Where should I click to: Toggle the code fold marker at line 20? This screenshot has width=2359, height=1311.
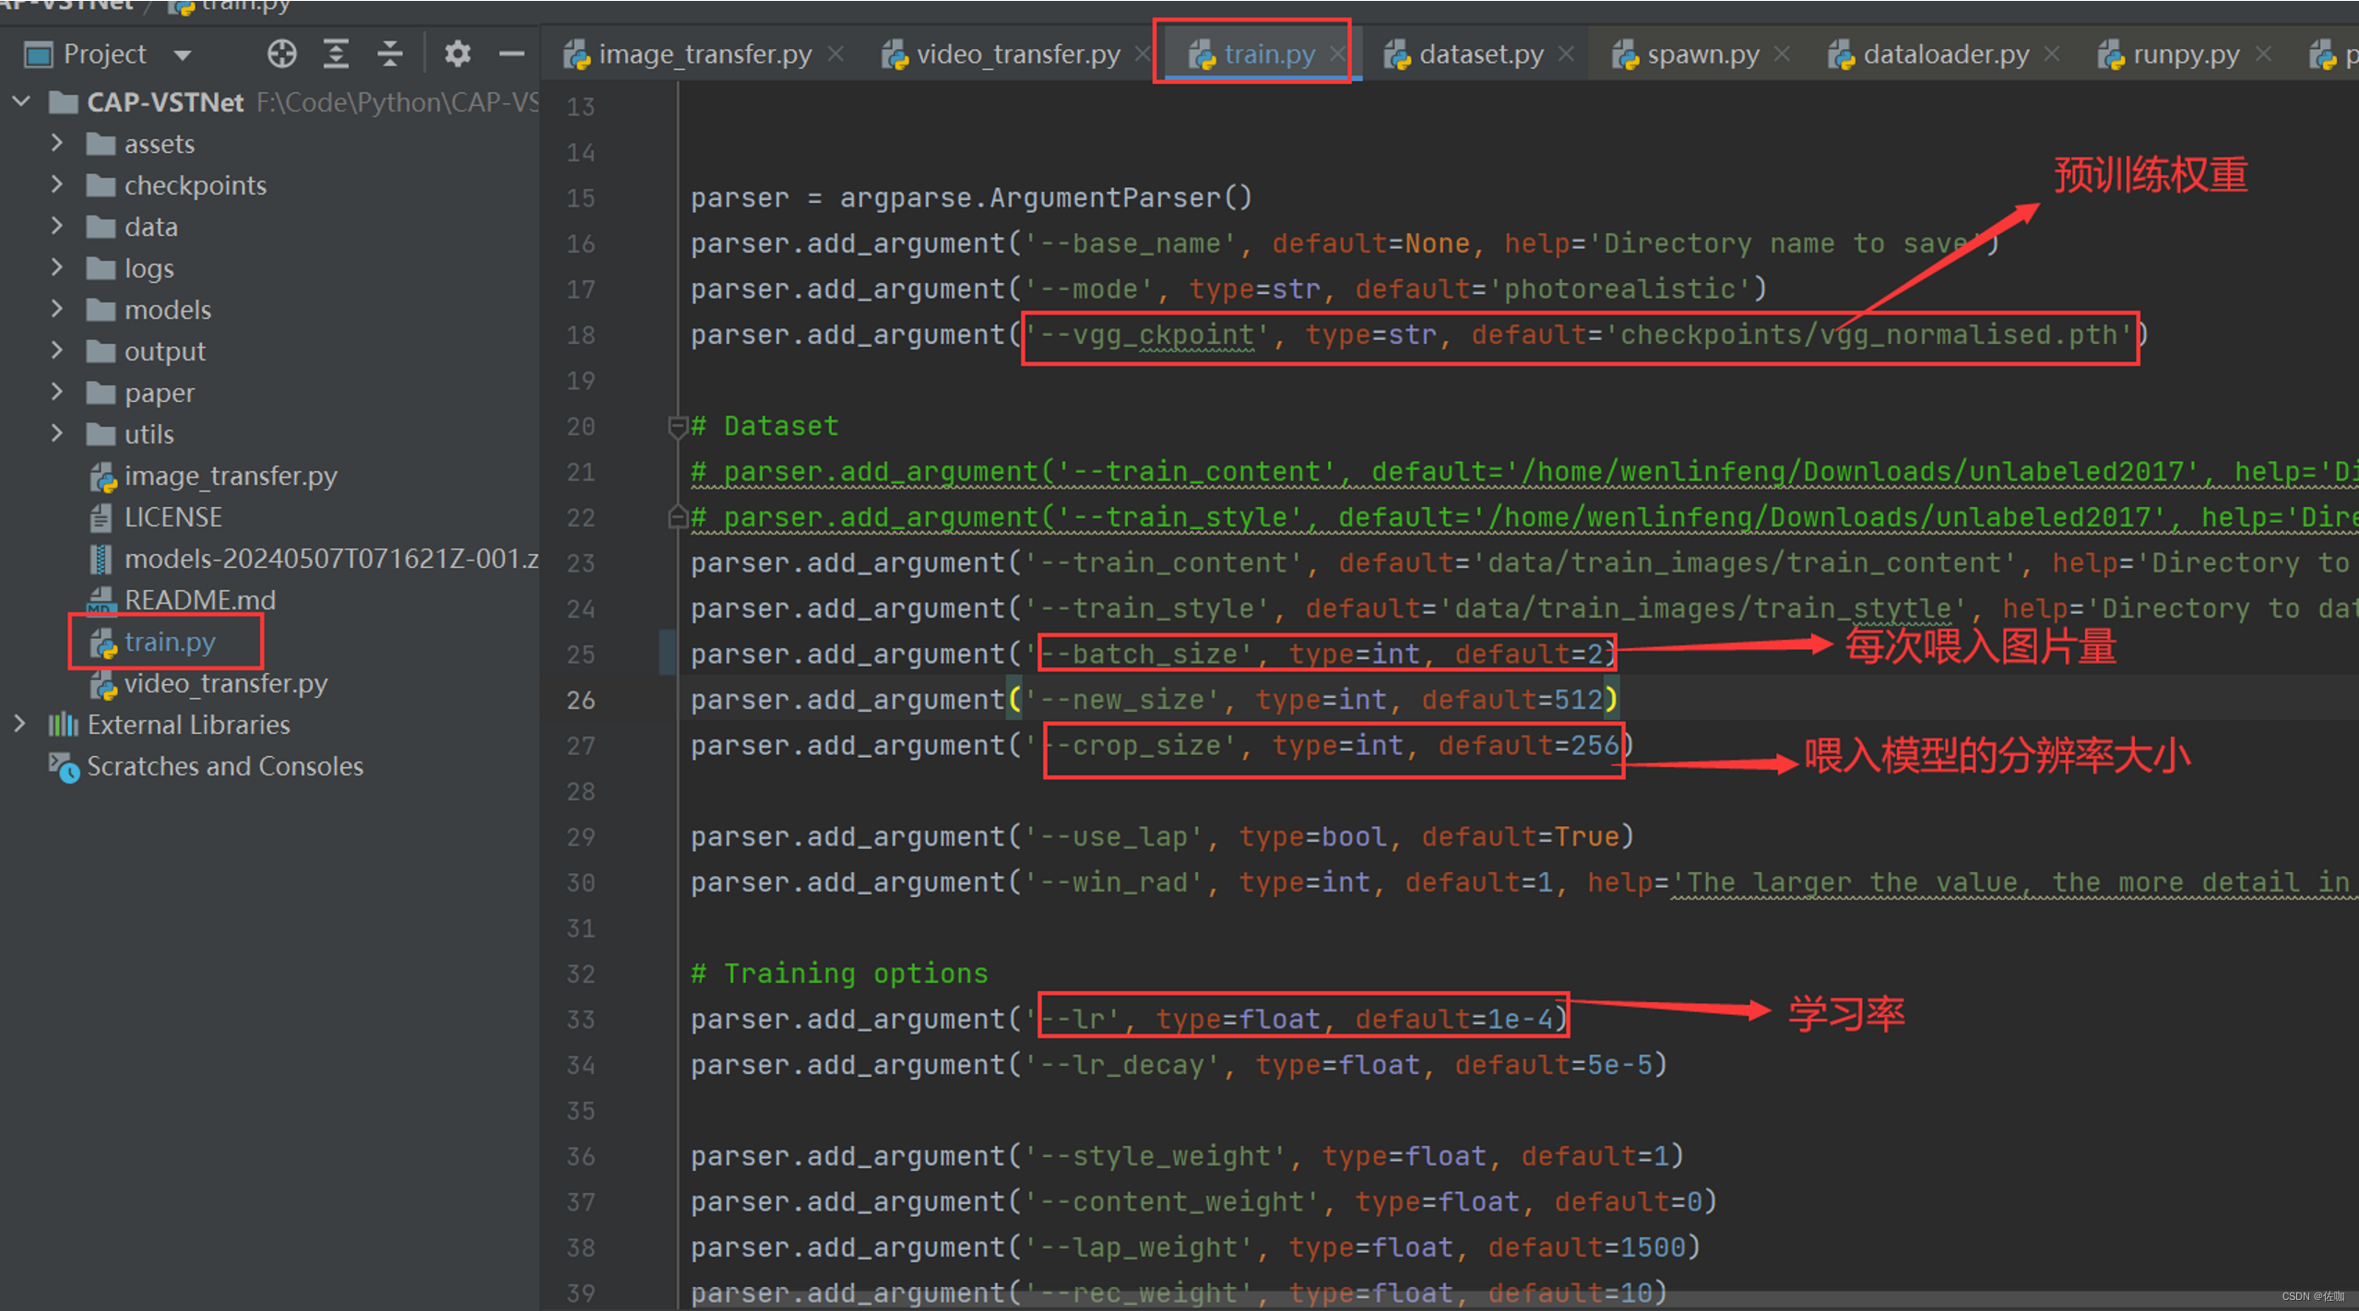pyautogui.click(x=677, y=426)
